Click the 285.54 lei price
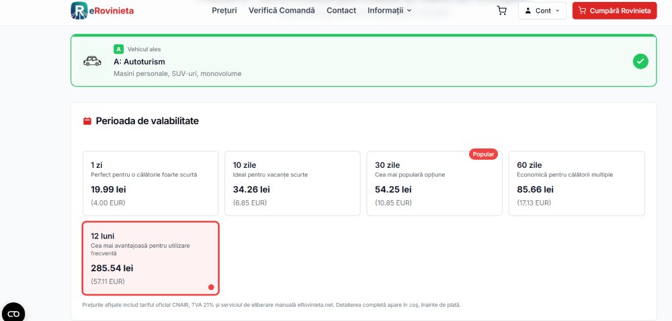This screenshot has width=672, height=321. [x=112, y=269]
